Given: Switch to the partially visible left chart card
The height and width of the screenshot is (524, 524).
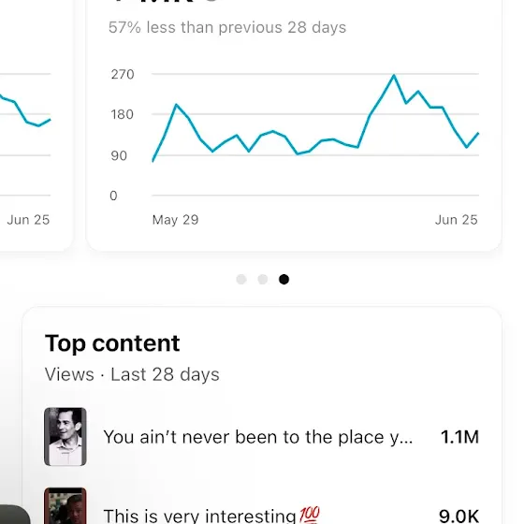Looking at the screenshot, I should tap(34, 124).
